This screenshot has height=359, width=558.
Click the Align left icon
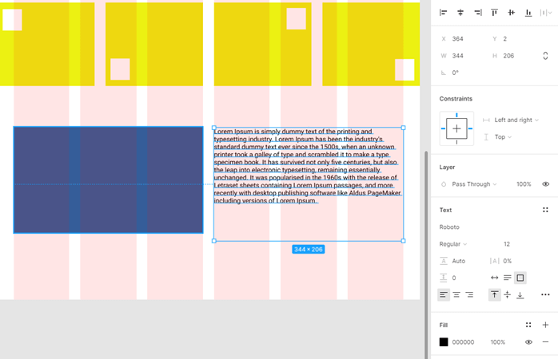point(443,13)
